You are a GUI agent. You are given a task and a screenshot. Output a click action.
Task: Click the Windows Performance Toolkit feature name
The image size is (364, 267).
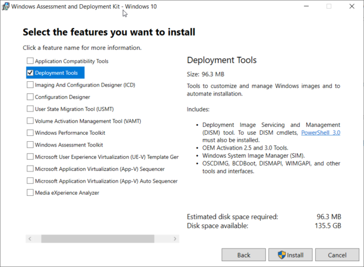69,133
